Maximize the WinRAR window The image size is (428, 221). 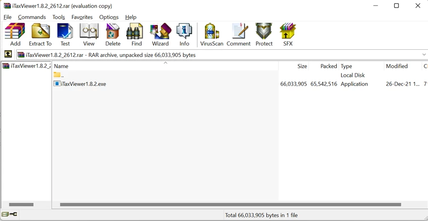[x=396, y=6]
